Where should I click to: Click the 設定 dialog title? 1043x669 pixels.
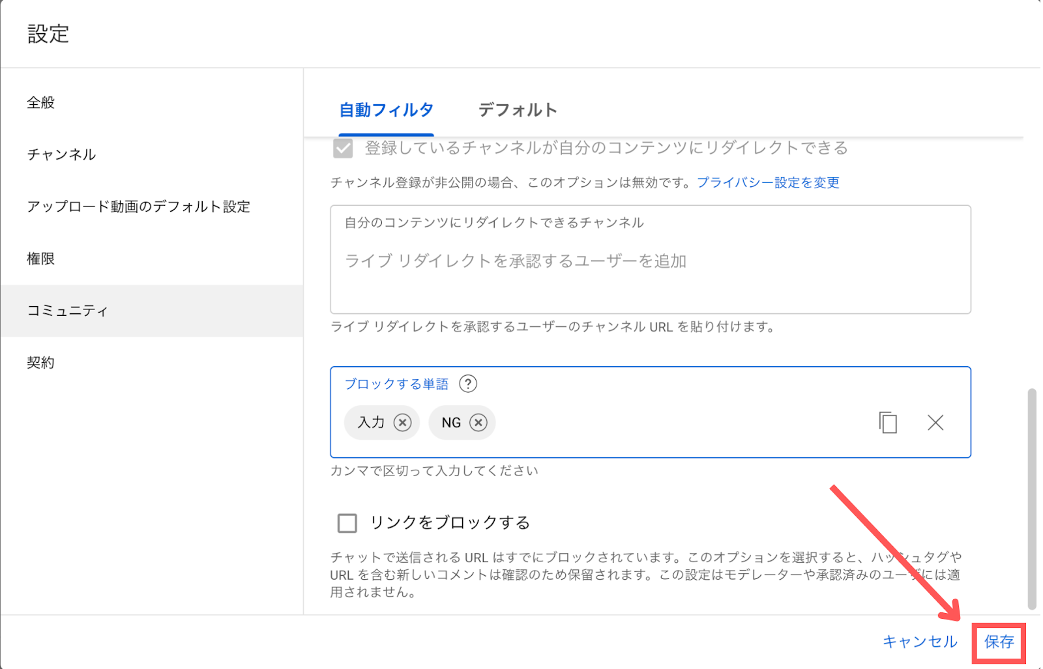[x=48, y=33]
